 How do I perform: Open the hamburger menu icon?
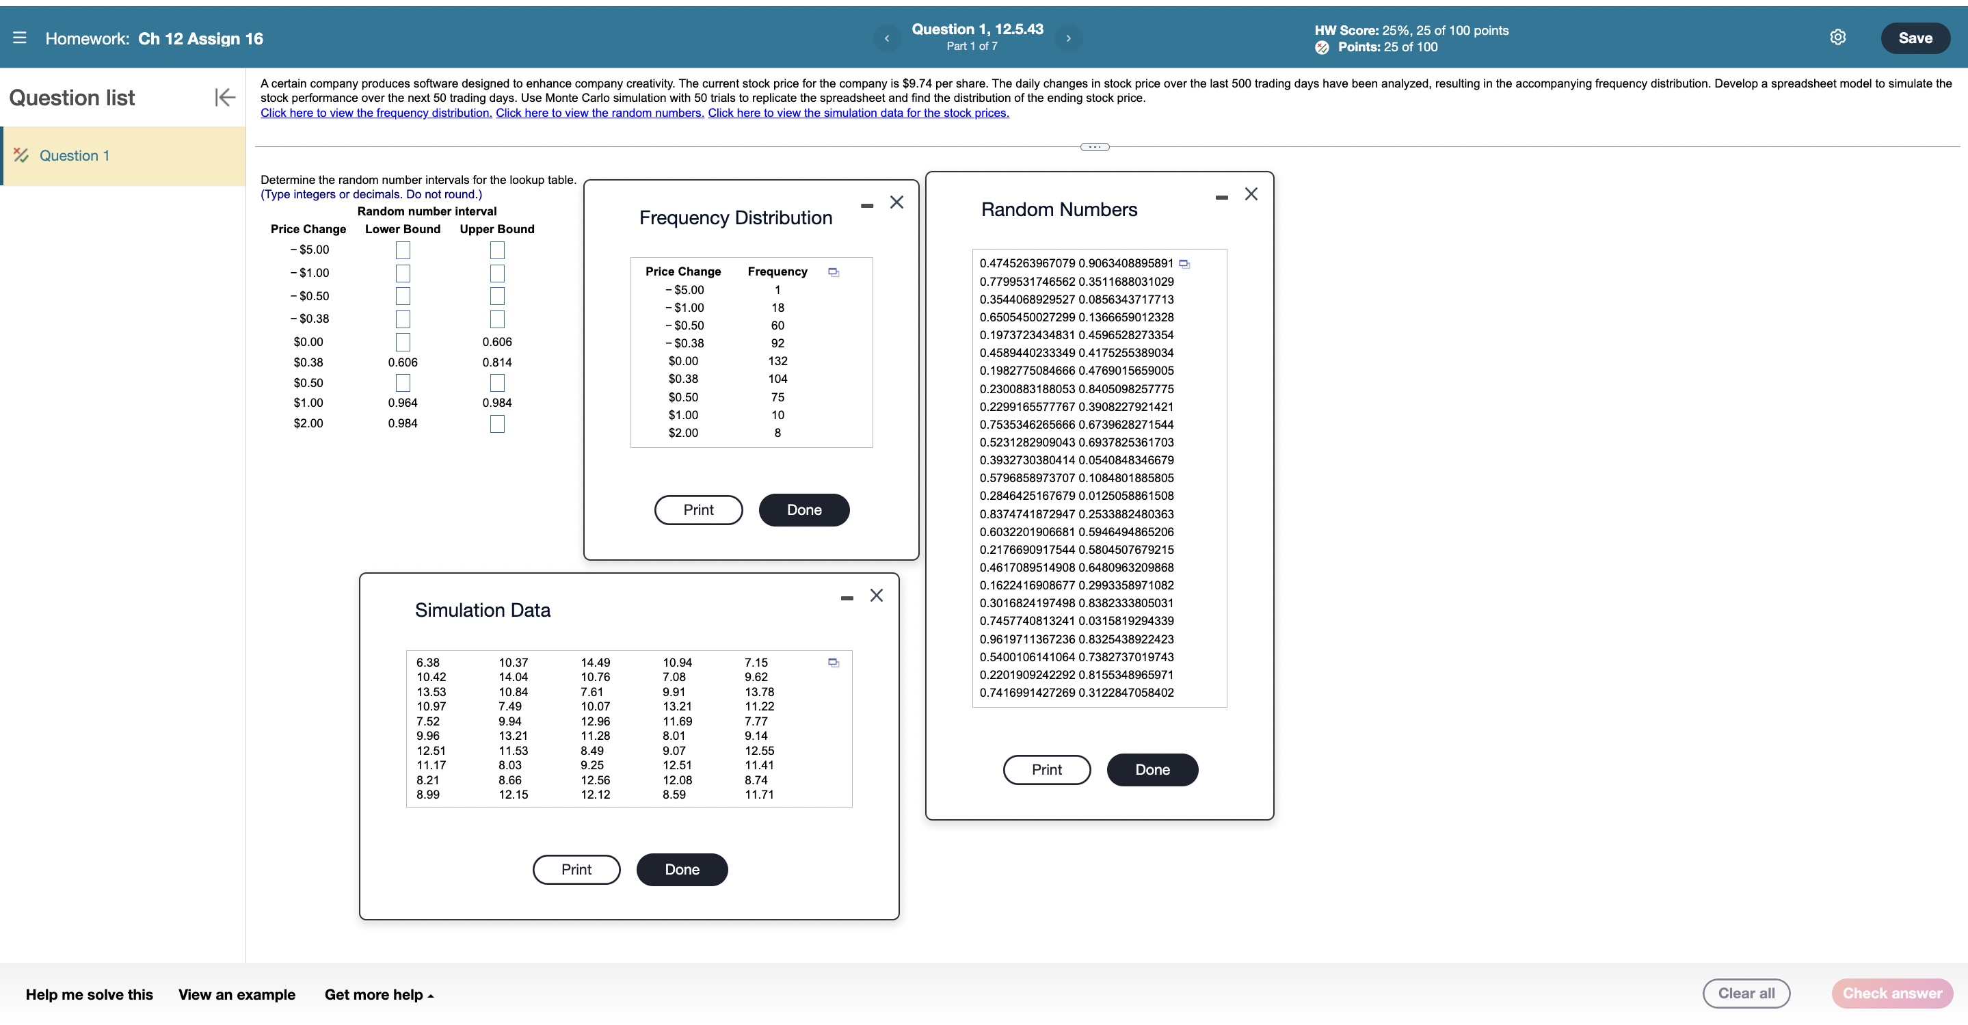20,38
